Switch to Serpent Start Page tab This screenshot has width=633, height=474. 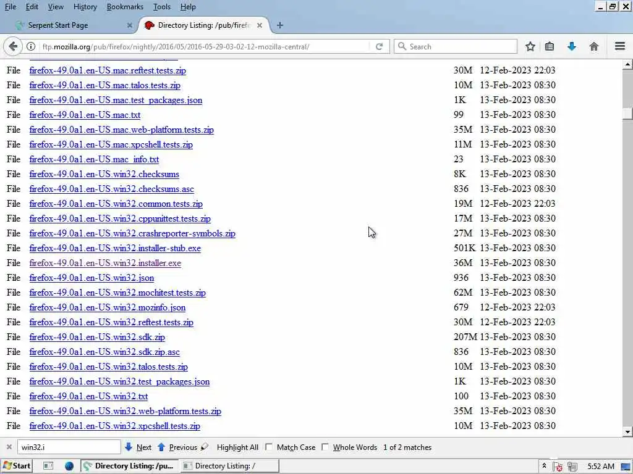click(x=73, y=25)
